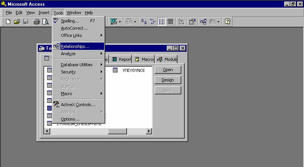Viewport: 304px width, 167px height.
Task: Click the grayed Add-Ins menu item
Action: tap(79, 112)
